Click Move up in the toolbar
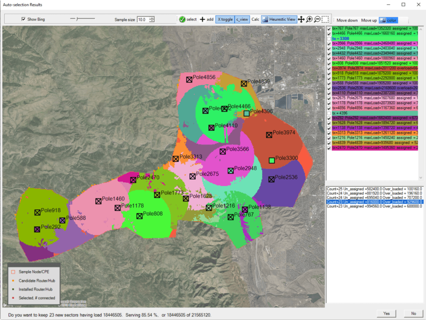 (369, 20)
